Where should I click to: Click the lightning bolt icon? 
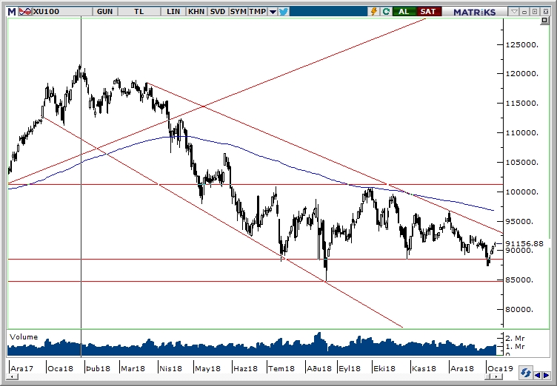pyautogui.click(x=374, y=12)
